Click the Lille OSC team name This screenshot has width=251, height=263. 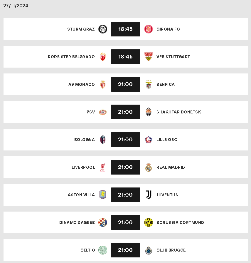point(167,140)
